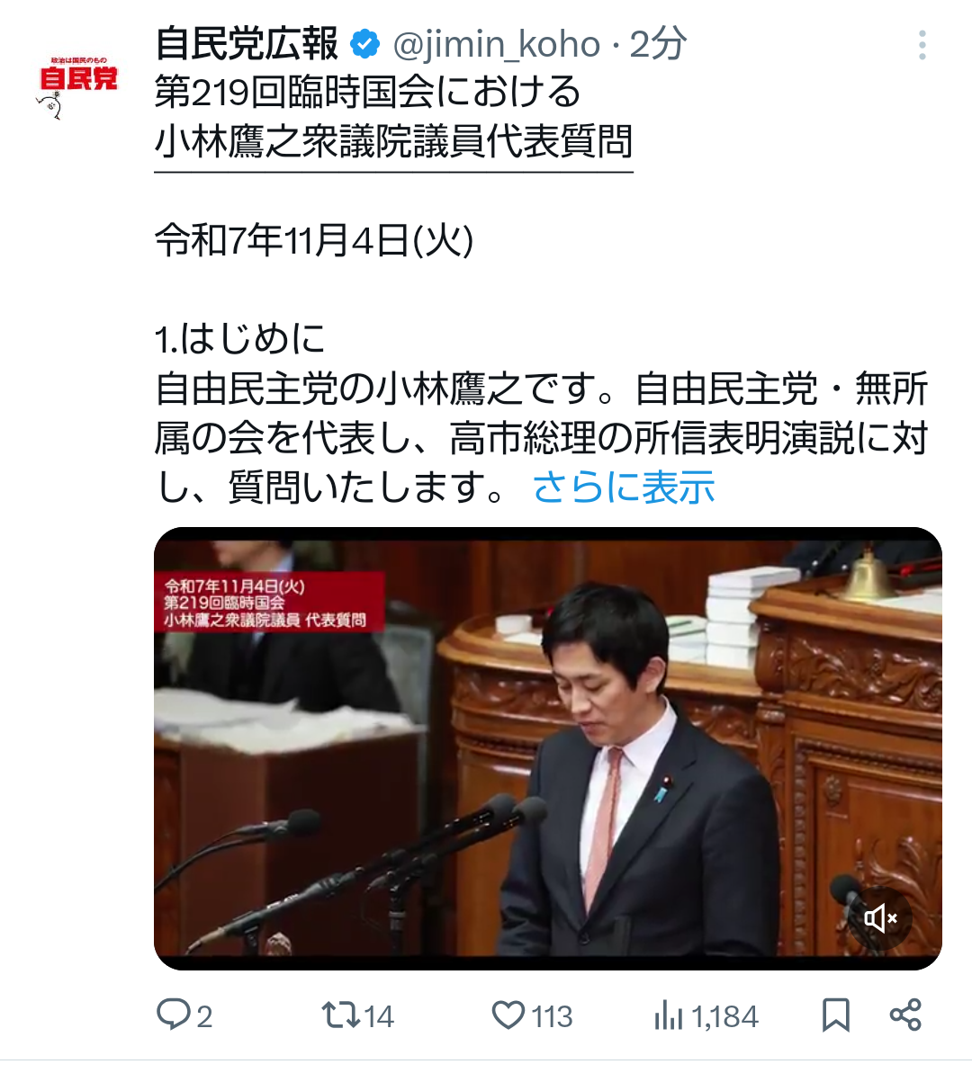Unmute the video with the speaker icon

[879, 917]
